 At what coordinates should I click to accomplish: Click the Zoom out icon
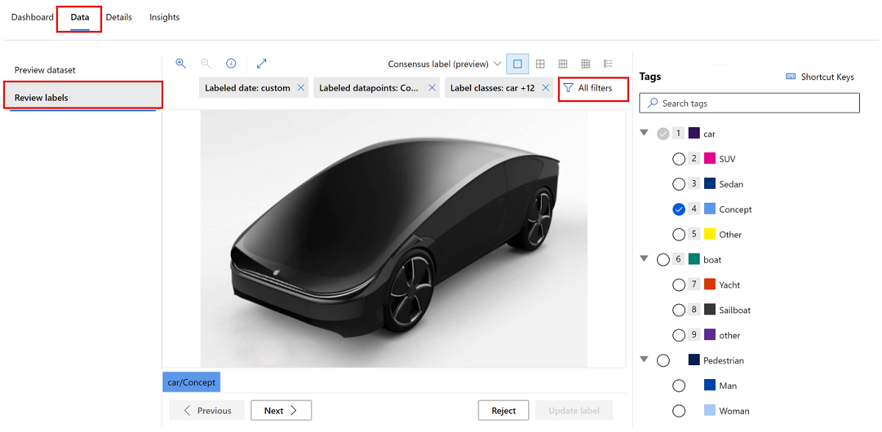tap(206, 63)
